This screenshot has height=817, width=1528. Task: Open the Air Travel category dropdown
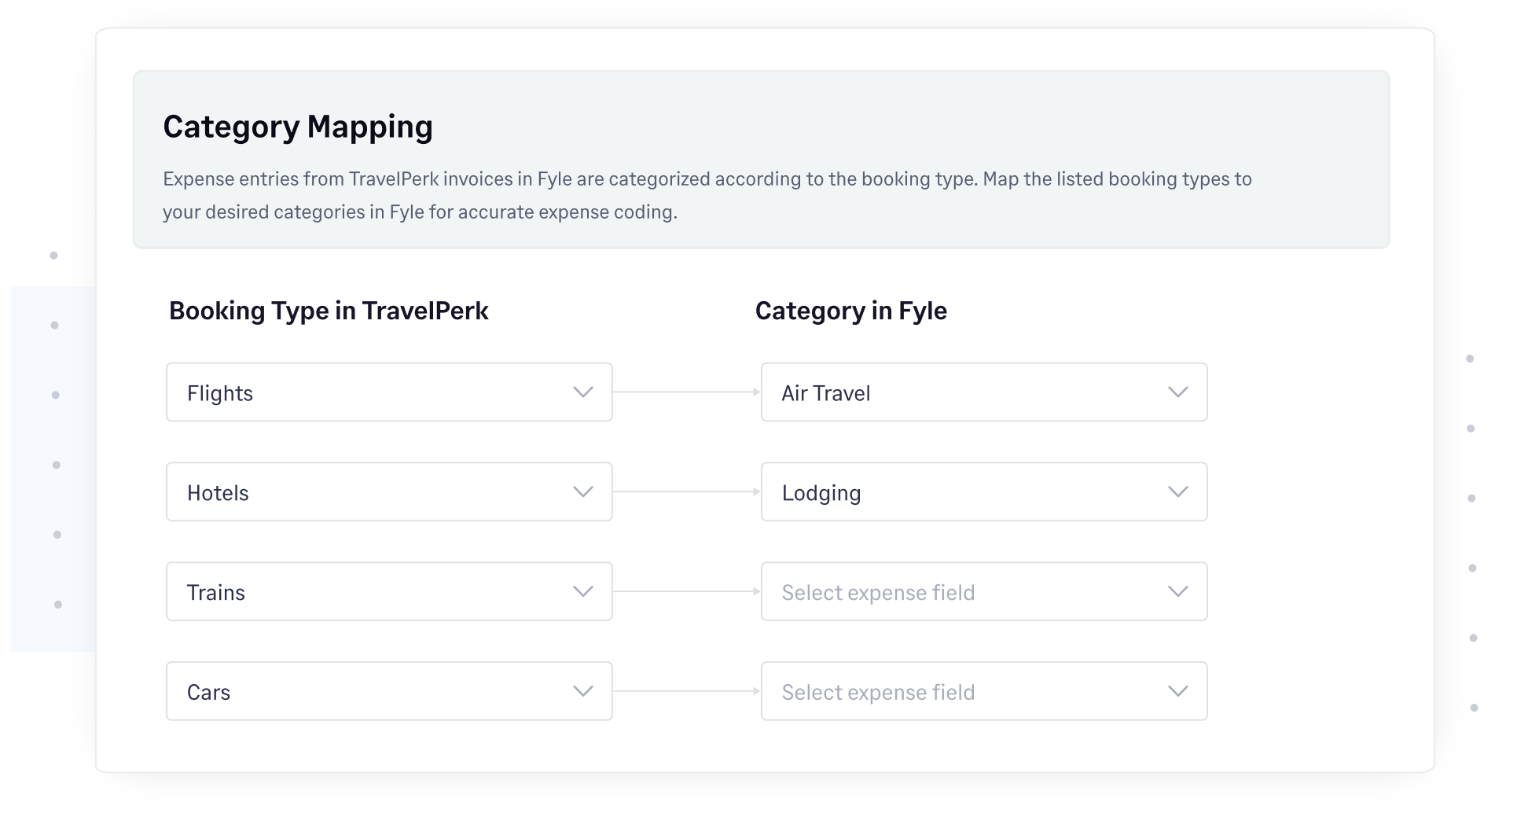coord(983,392)
